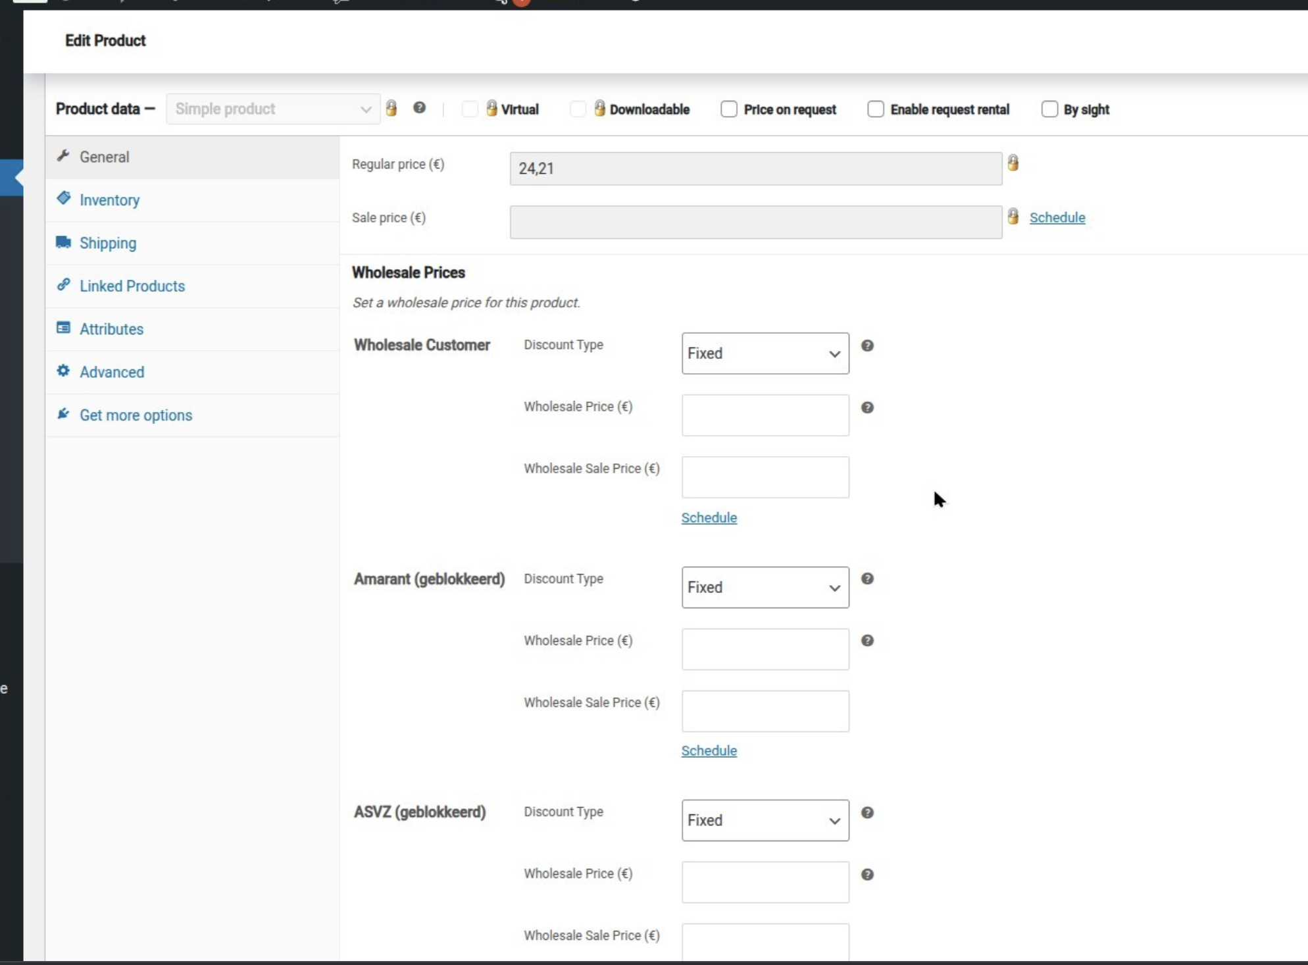Open the Linked Products tab
The image size is (1308, 965).
(132, 286)
